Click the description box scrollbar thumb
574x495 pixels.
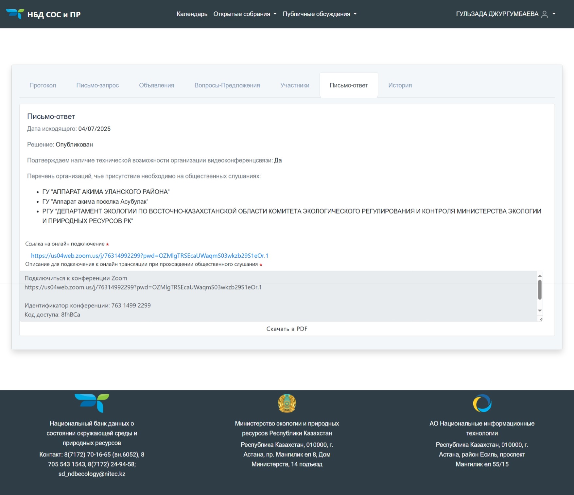coord(540,290)
